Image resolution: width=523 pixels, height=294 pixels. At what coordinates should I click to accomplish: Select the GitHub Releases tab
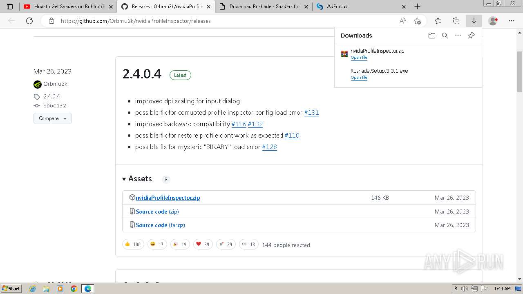pyautogui.click(x=166, y=7)
